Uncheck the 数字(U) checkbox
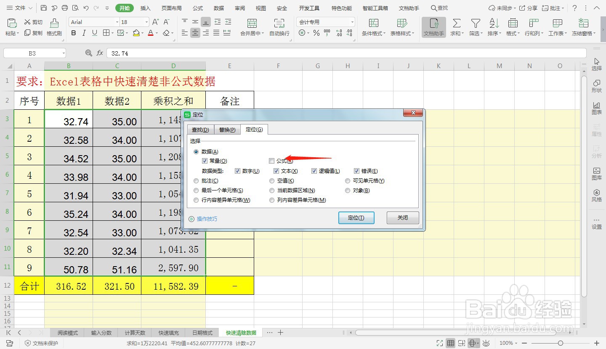The image size is (606, 349). click(x=237, y=171)
